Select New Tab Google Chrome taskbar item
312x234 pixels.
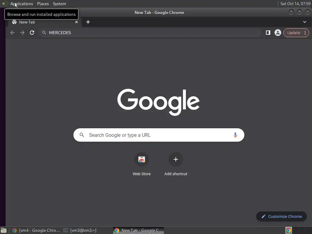click(139, 230)
